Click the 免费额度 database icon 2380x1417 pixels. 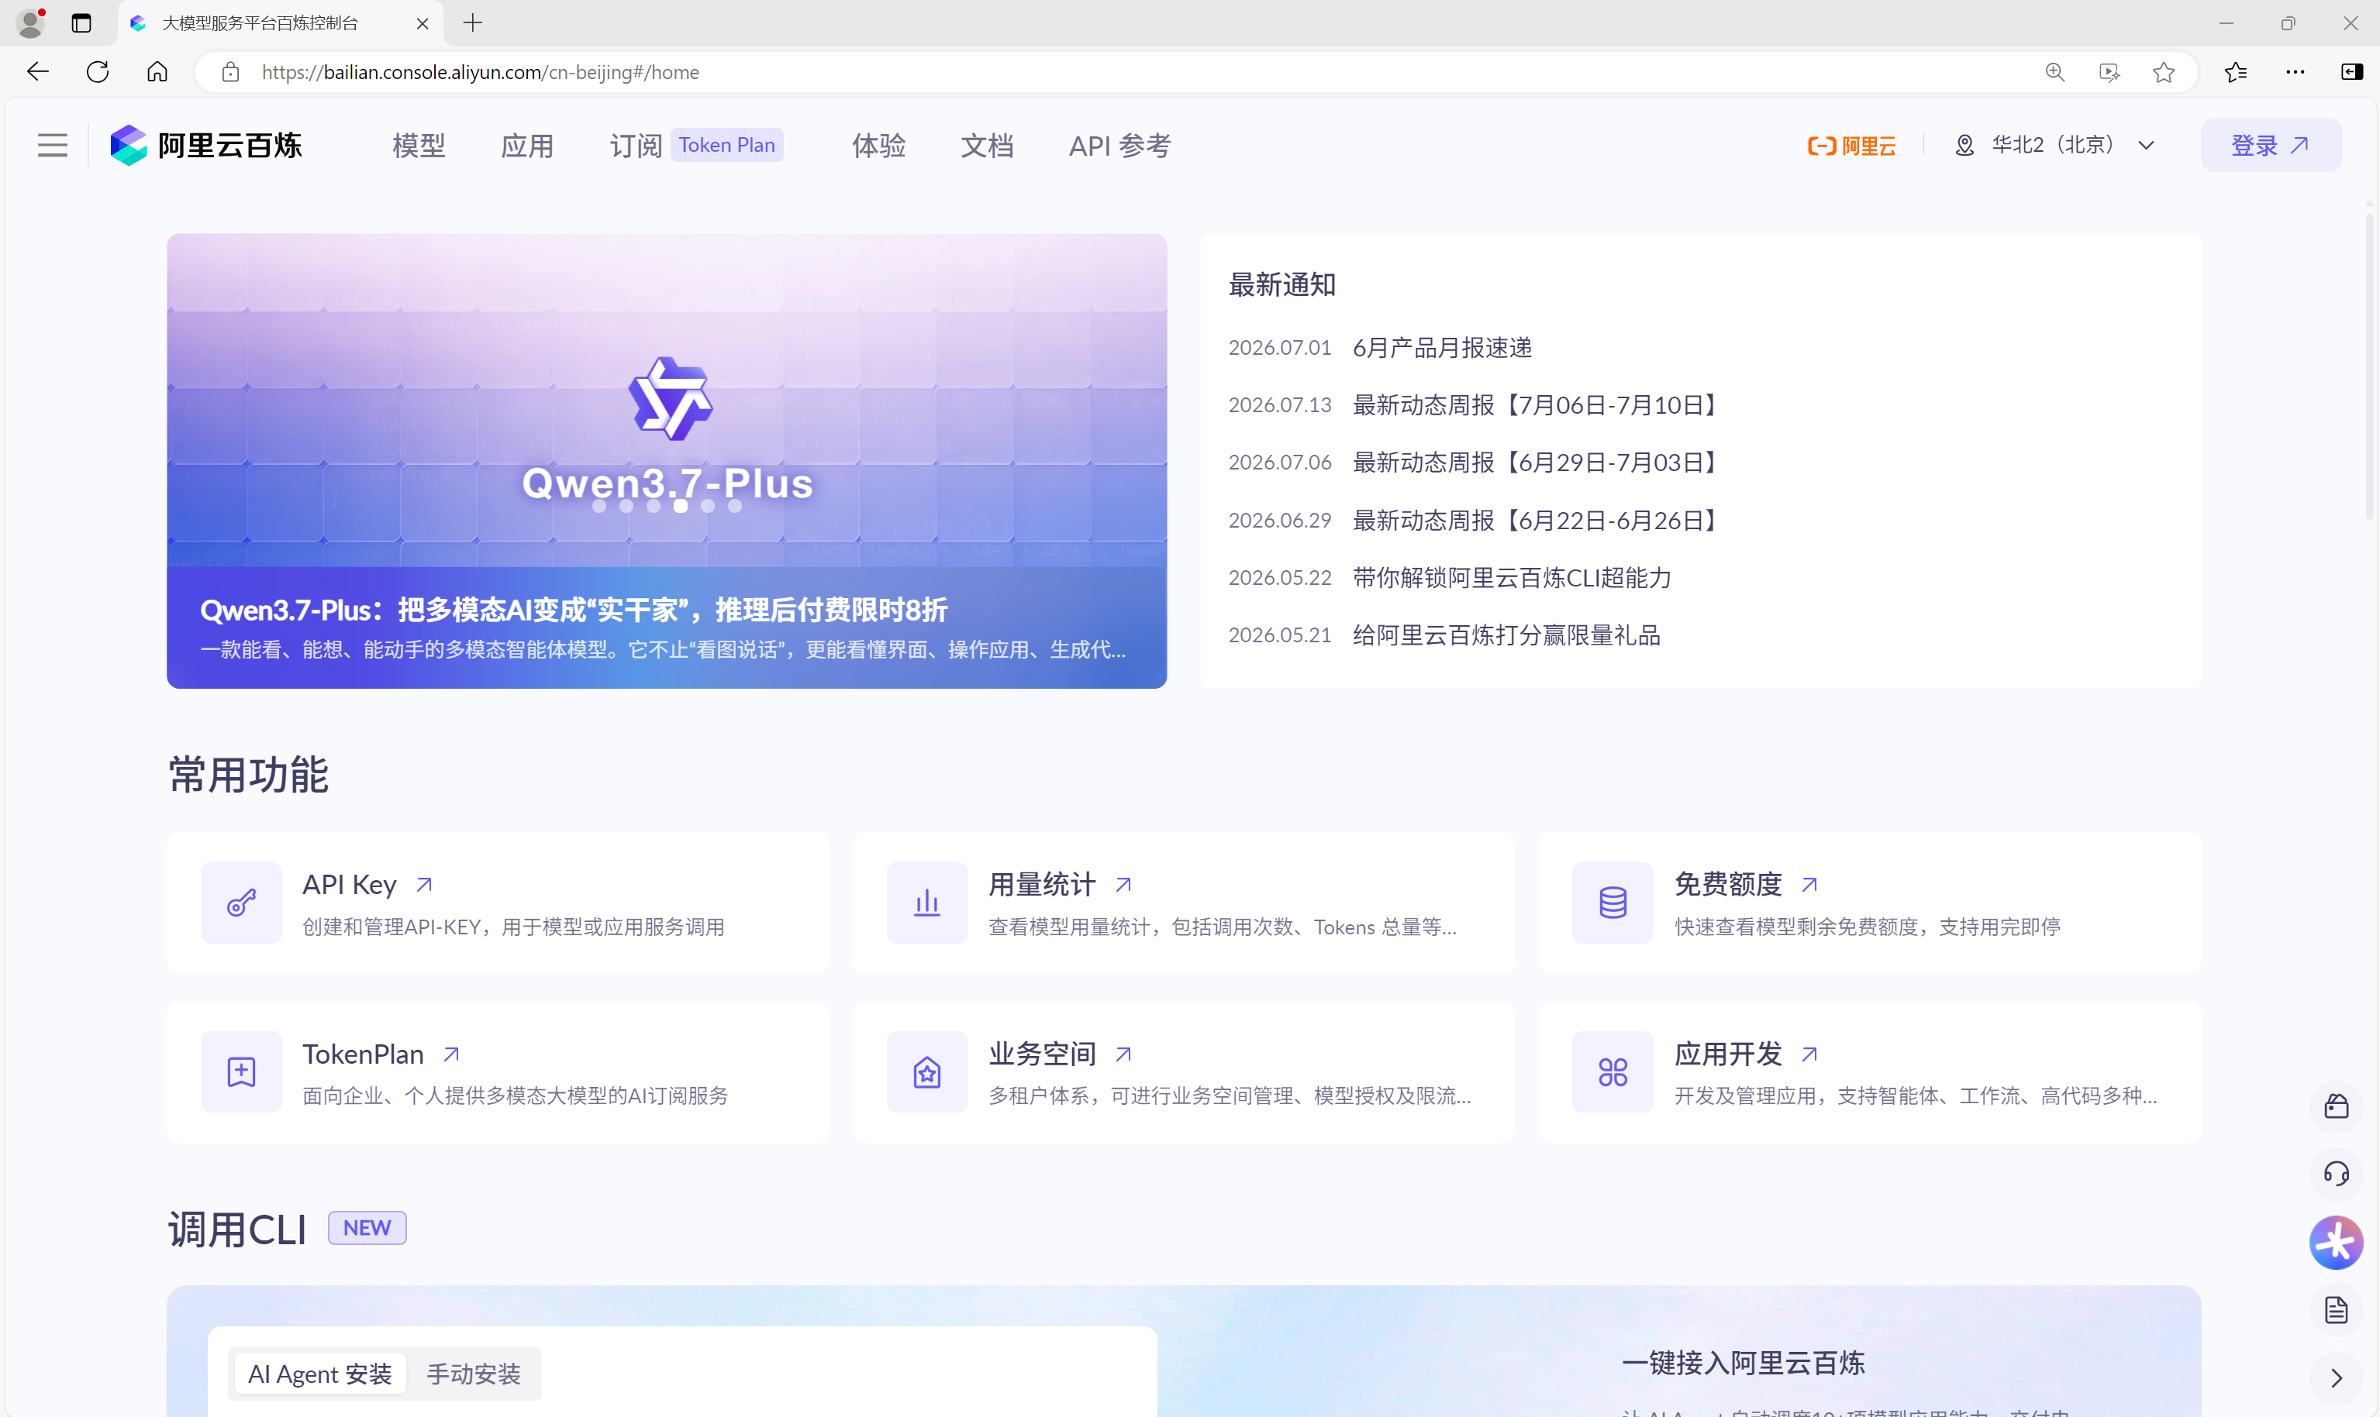[x=1613, y=903]
